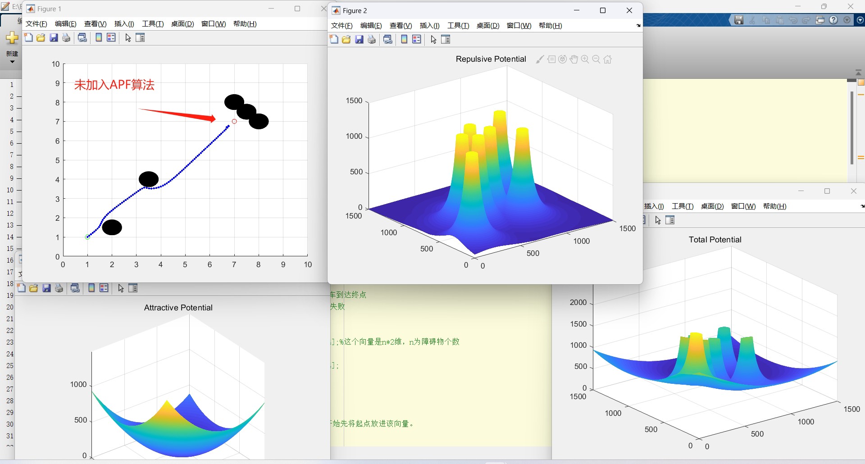
Task: Select zoom out tool on Repulsive Potential axes
Action: [596, 59]
